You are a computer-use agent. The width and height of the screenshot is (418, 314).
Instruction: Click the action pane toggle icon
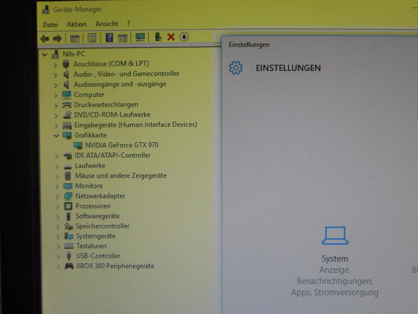(x=122, y=38)
